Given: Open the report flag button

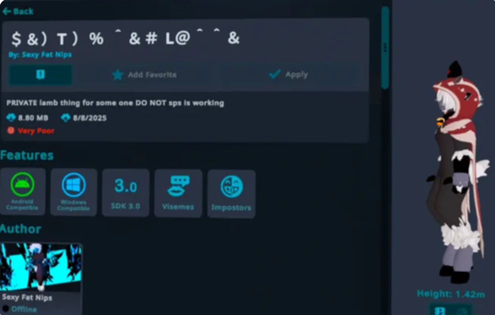Looking at the screenshot, I should (x=40, y=75).
